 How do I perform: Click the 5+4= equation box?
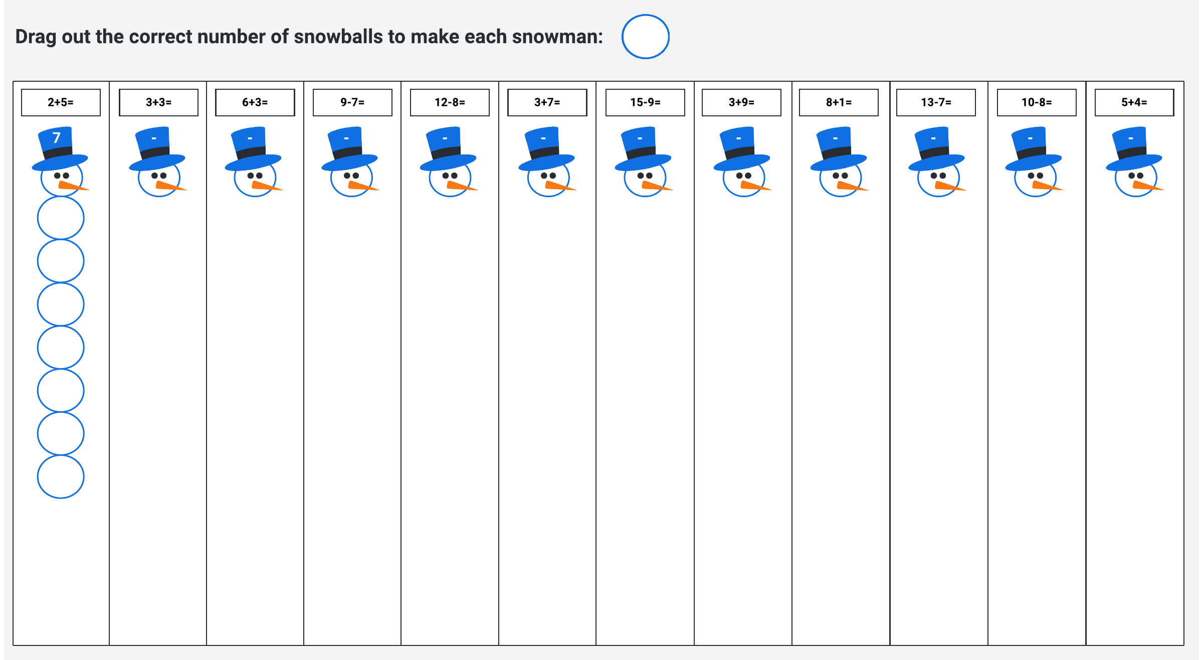pyautogui.click(x=1134, y=102)
